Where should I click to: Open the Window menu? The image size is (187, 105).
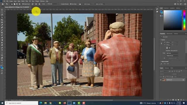tap(42, 1)
